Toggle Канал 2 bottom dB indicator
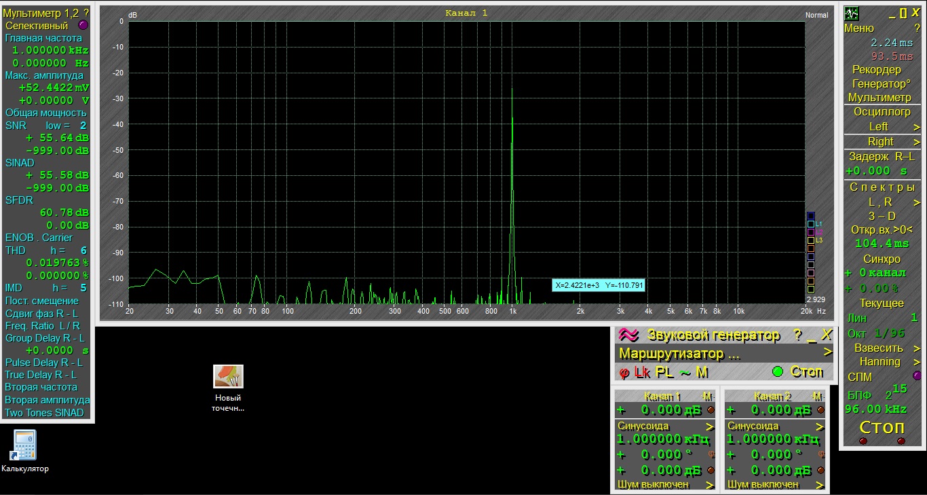 coord(821,470)
